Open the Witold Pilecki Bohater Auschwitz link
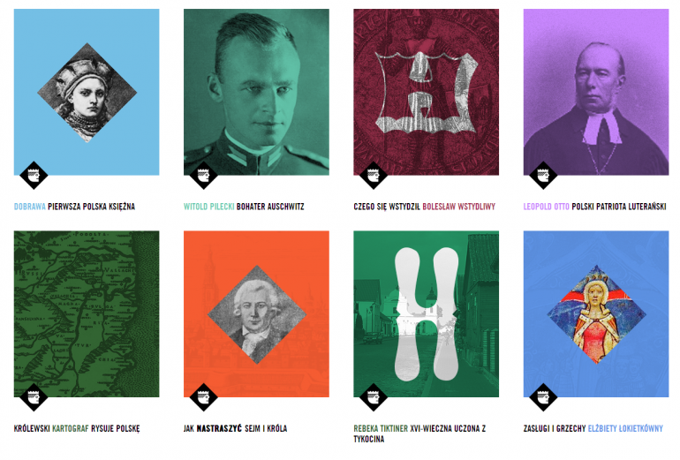The width and height of the screenshot is (680, 460). (x=244, y=207)
